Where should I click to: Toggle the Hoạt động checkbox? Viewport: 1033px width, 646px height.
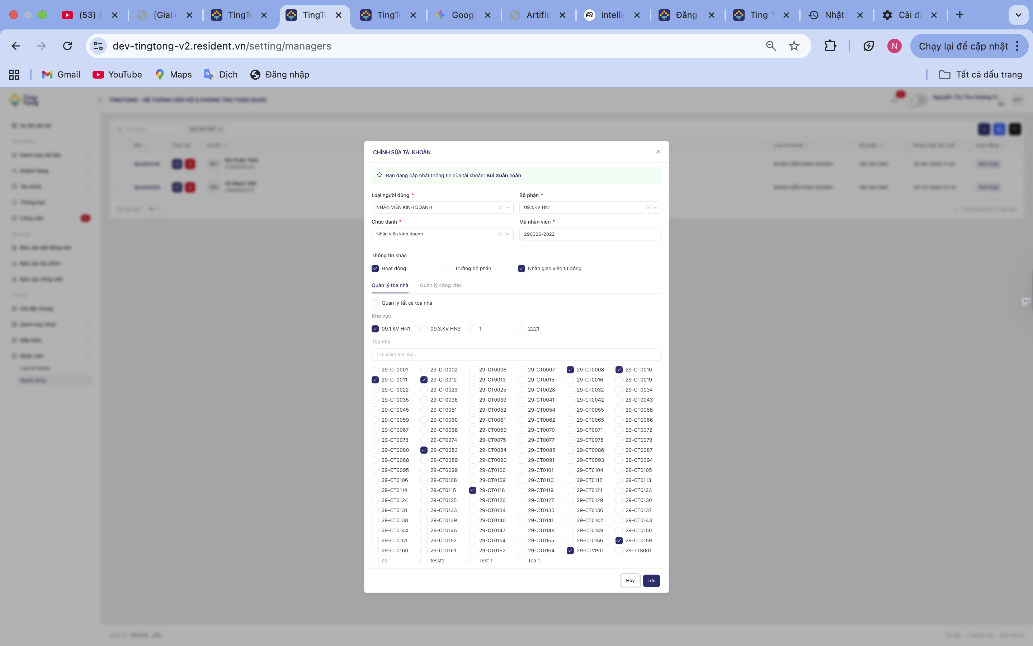tap(375, 268)
